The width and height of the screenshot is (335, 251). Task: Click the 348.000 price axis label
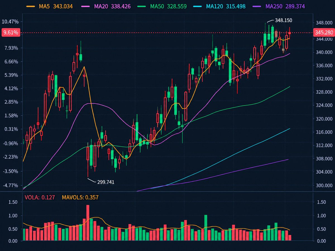point(324,23)
